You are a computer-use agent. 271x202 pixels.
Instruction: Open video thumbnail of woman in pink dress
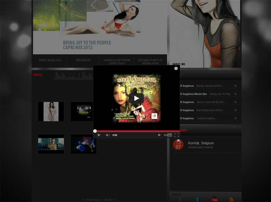pos(51,111)
